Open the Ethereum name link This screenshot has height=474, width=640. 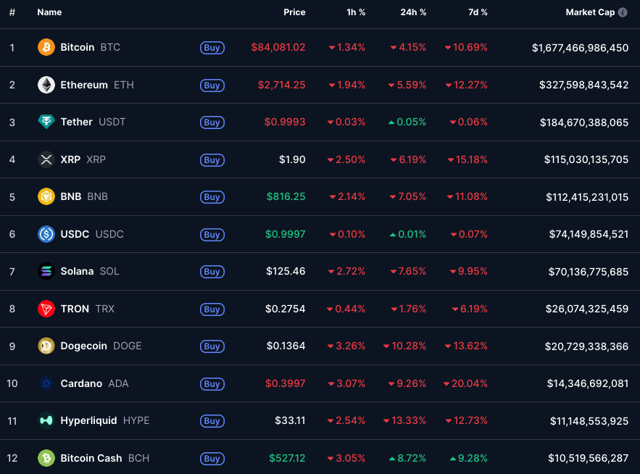(84, 85)
